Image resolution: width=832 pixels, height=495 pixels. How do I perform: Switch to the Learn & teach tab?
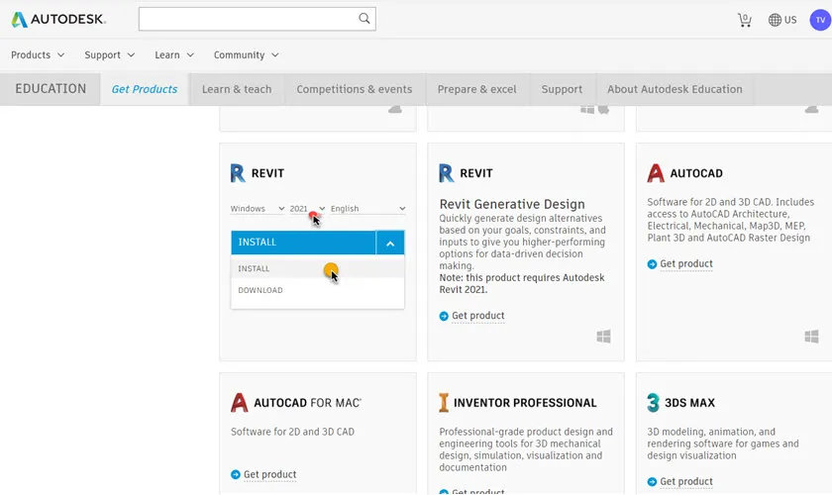(237, 89)
